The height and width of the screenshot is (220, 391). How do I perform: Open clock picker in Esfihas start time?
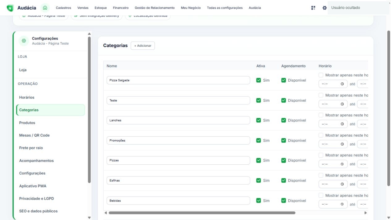coord(342,184)
